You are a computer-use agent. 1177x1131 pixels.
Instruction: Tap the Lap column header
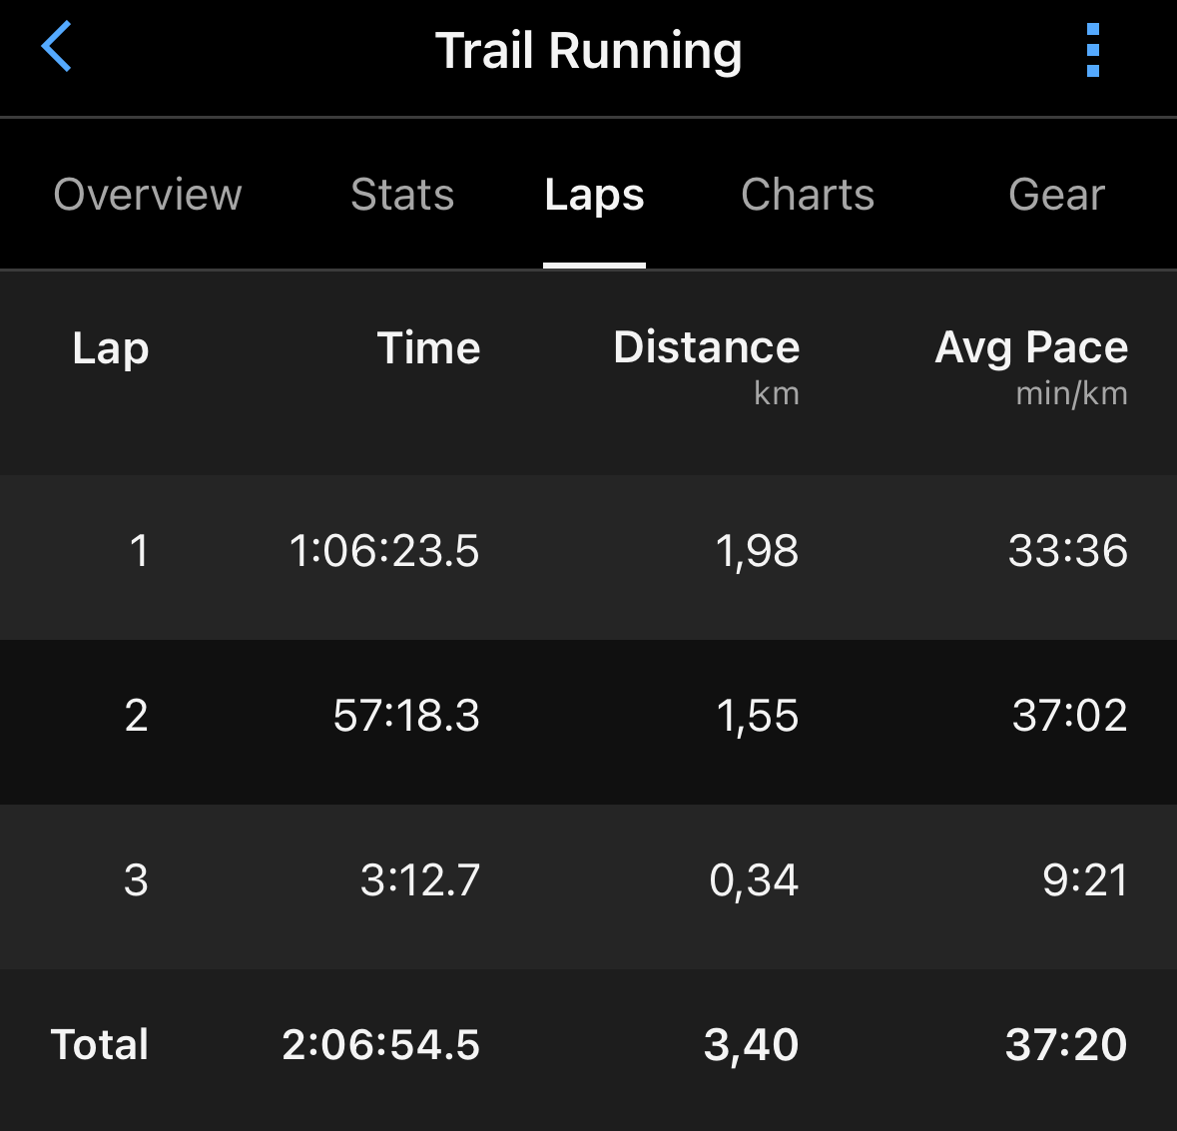[x=111, y=349]
